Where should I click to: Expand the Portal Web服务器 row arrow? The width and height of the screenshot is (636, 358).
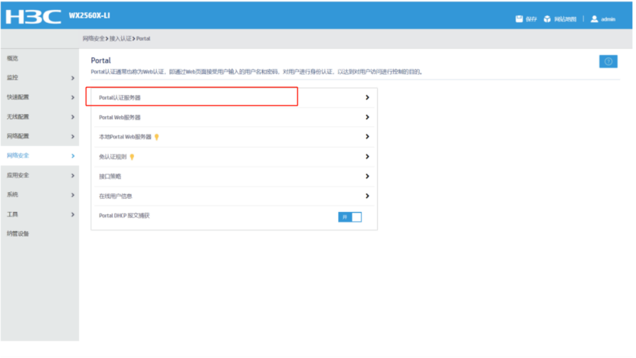(x=367, y=118)
